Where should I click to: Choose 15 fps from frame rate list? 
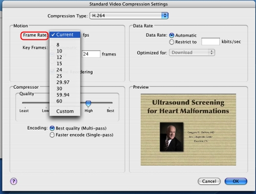pos(65,64)
